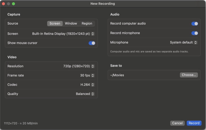The width and height of the screenshot is (206, 130).
Task: Click the Audio section heading
Action: coord(115,14)
